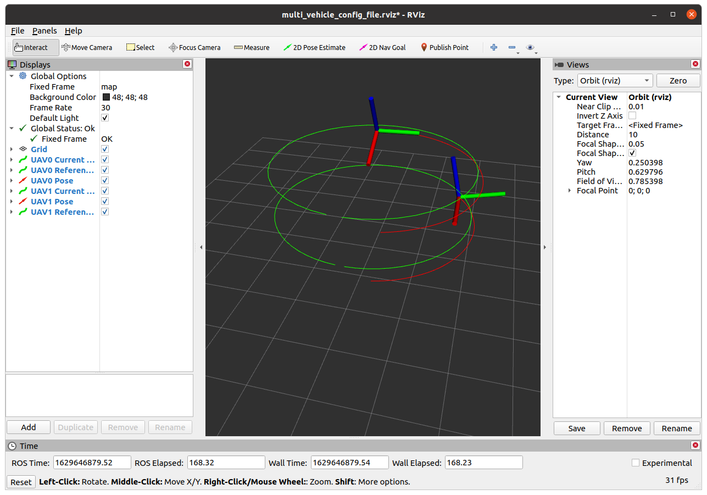Screen dimensions: 707x495
Task: Activate the Focus Camera tool
Action: (194, 47)
